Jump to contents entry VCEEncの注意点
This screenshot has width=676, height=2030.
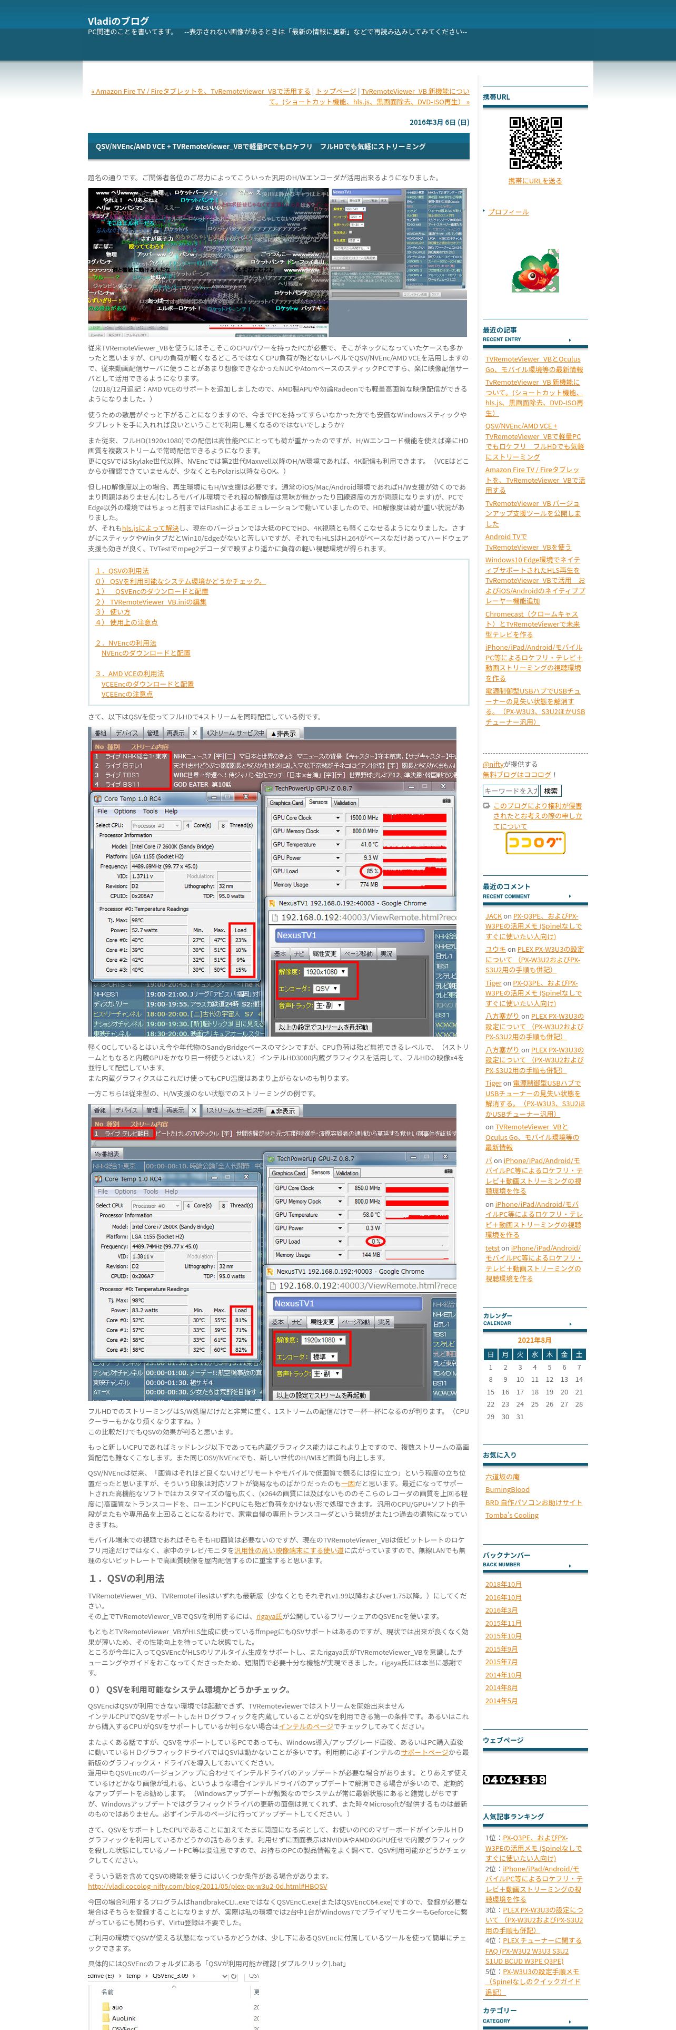coord(127,694)
